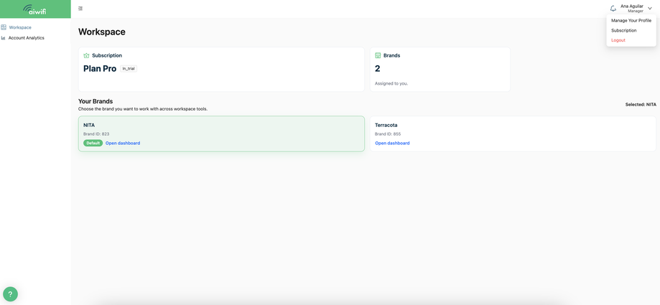
Task: Click the Plan Pro heading
Action: point(100,69)
